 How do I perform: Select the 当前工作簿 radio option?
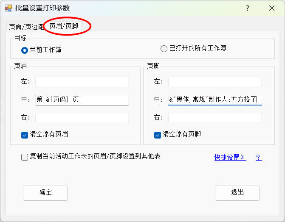click(x=25, y=50)
